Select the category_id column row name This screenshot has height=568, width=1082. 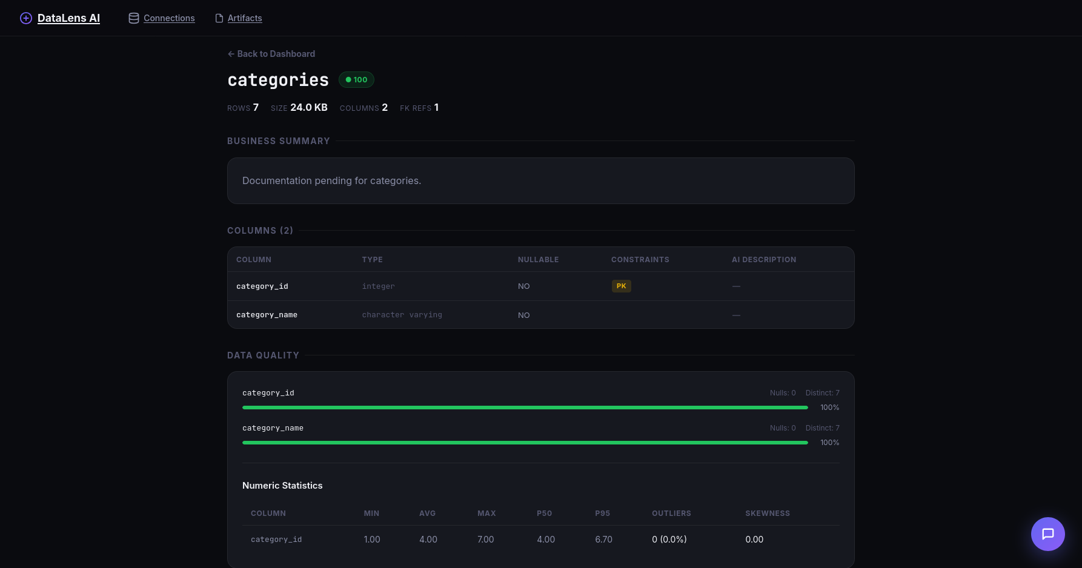262,286
